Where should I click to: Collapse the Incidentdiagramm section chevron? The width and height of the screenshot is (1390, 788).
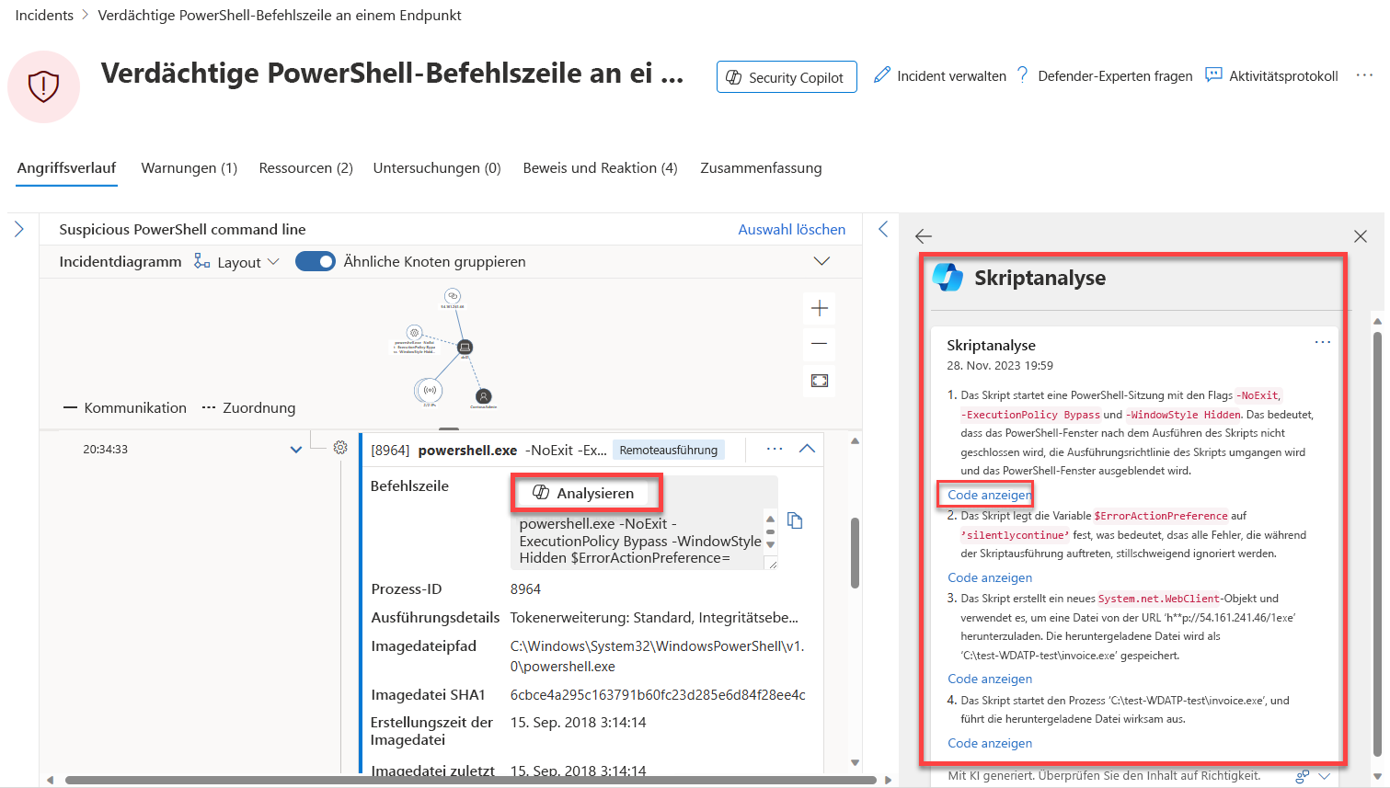click(821, 261)
